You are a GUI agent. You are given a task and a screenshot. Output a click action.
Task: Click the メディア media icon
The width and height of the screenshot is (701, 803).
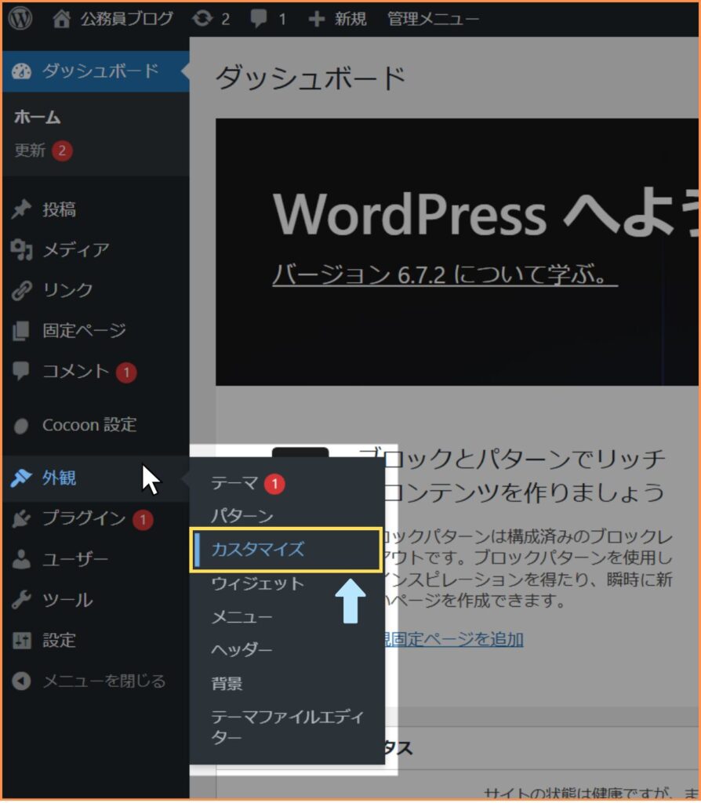(x=21, y=250)
